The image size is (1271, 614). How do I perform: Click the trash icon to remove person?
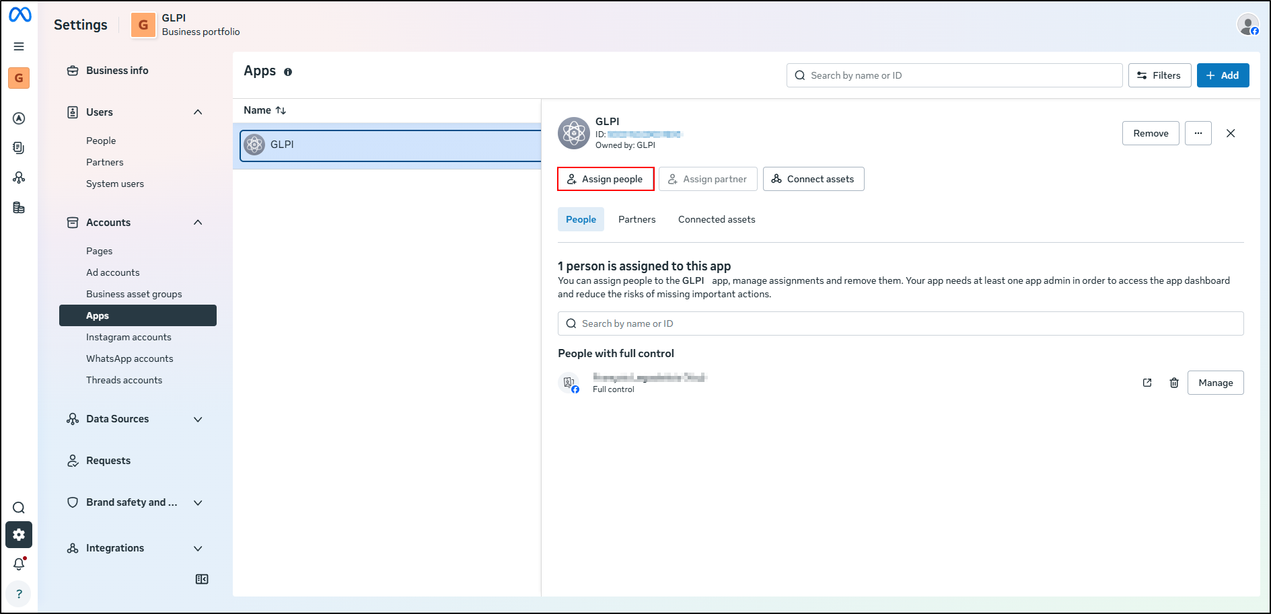(x=1174, y=383)
